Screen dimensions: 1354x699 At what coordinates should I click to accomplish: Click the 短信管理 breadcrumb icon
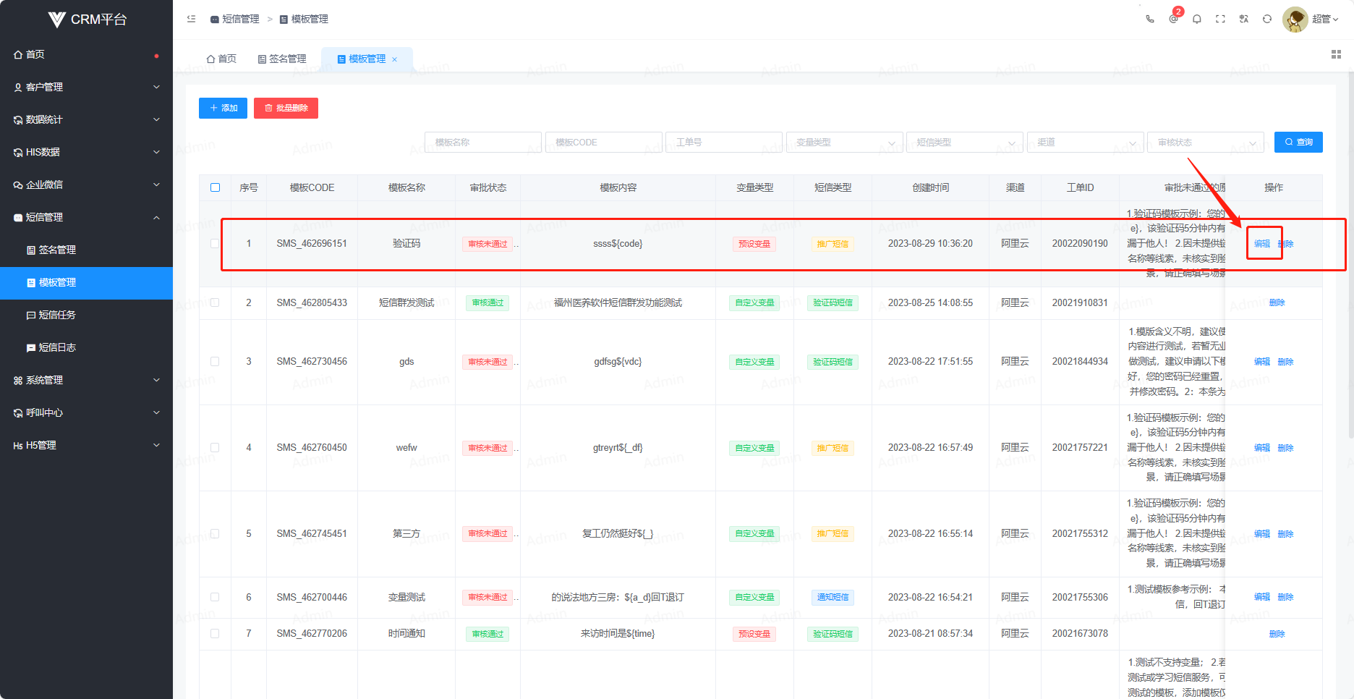(215, 20)
